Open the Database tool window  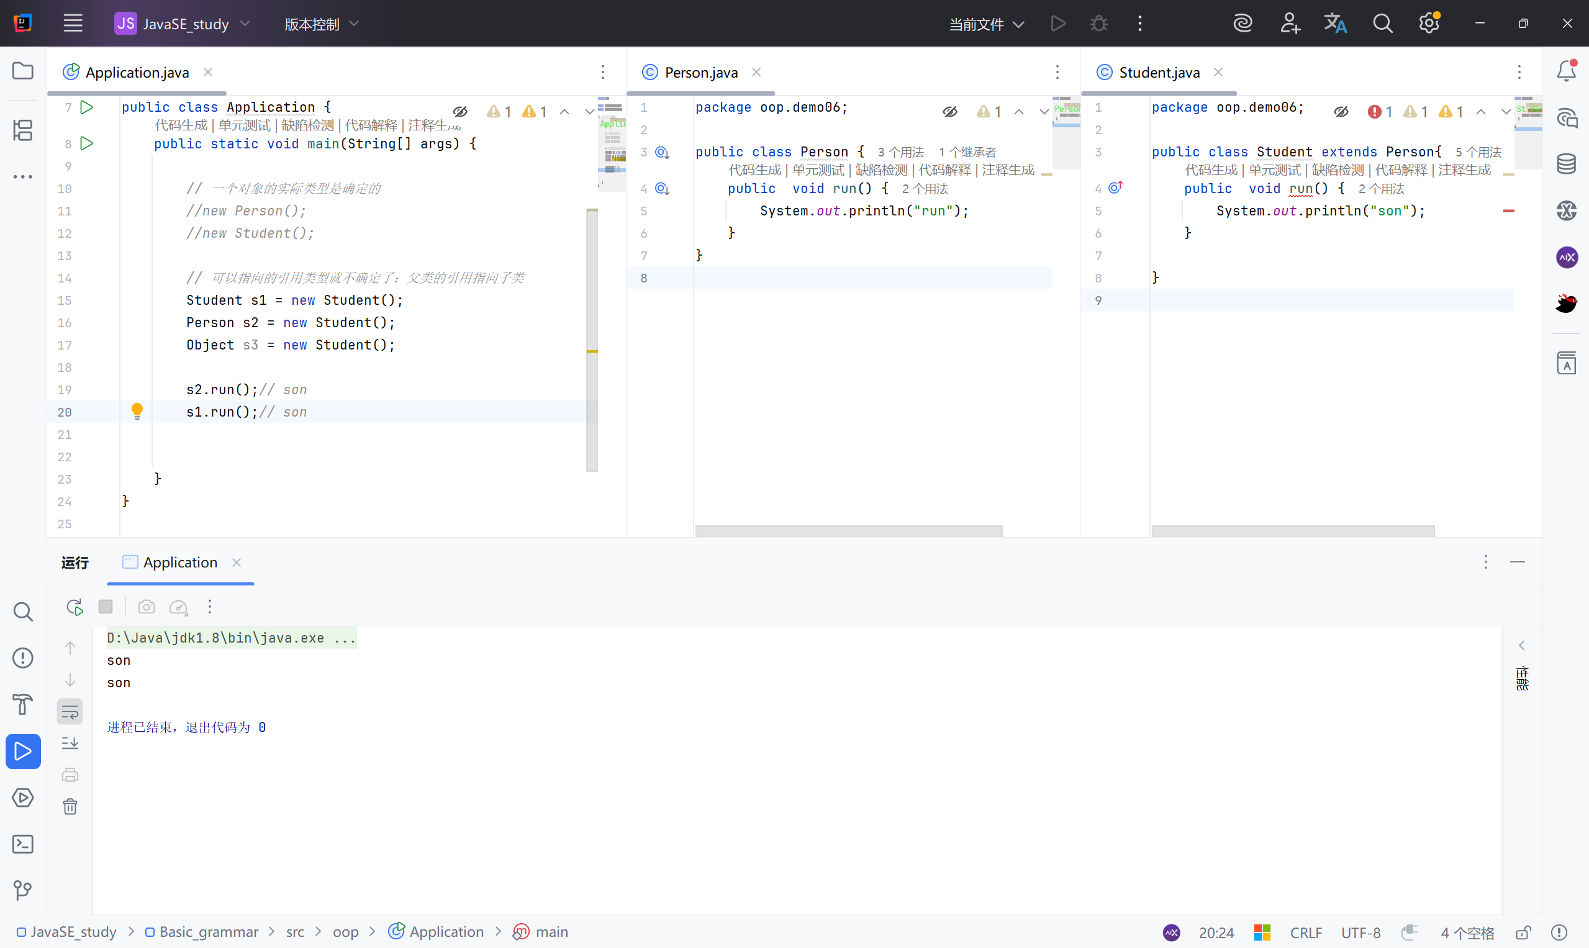click(1566, 164)
